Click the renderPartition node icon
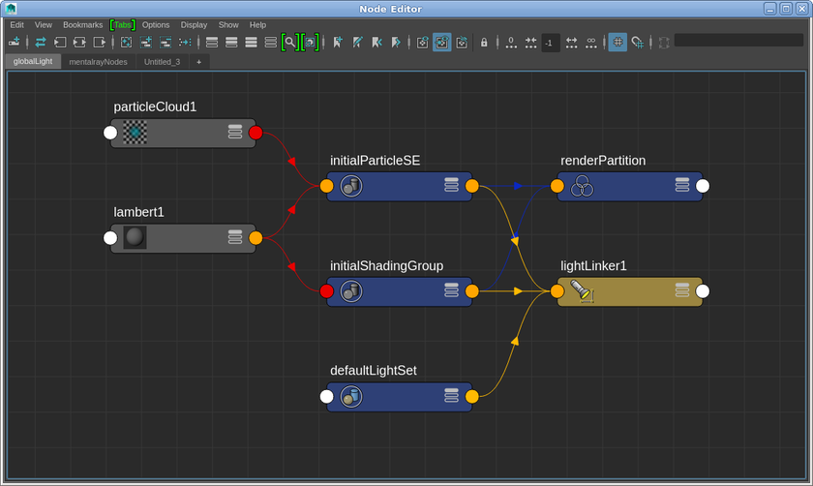 click(581, 186)
